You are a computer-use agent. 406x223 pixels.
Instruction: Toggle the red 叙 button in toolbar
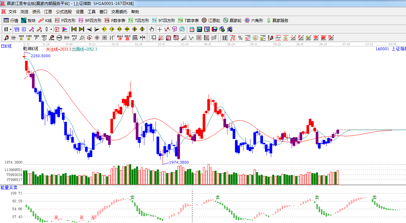pyautogui.click(x=57, y=29)
